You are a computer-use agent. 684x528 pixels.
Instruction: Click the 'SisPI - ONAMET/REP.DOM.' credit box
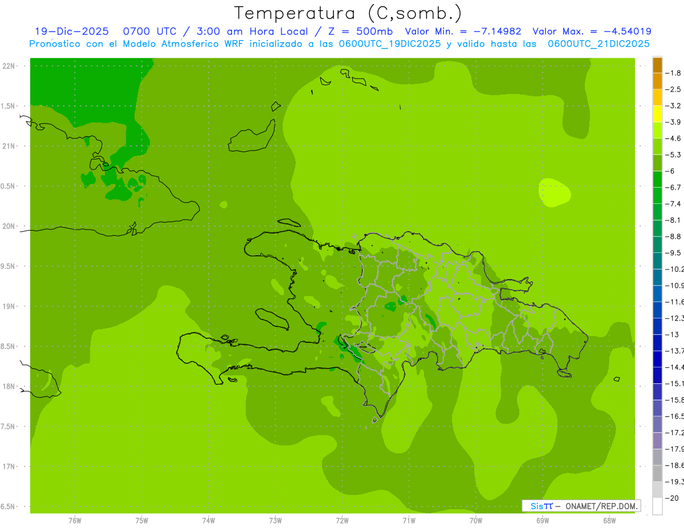point(581,506)
